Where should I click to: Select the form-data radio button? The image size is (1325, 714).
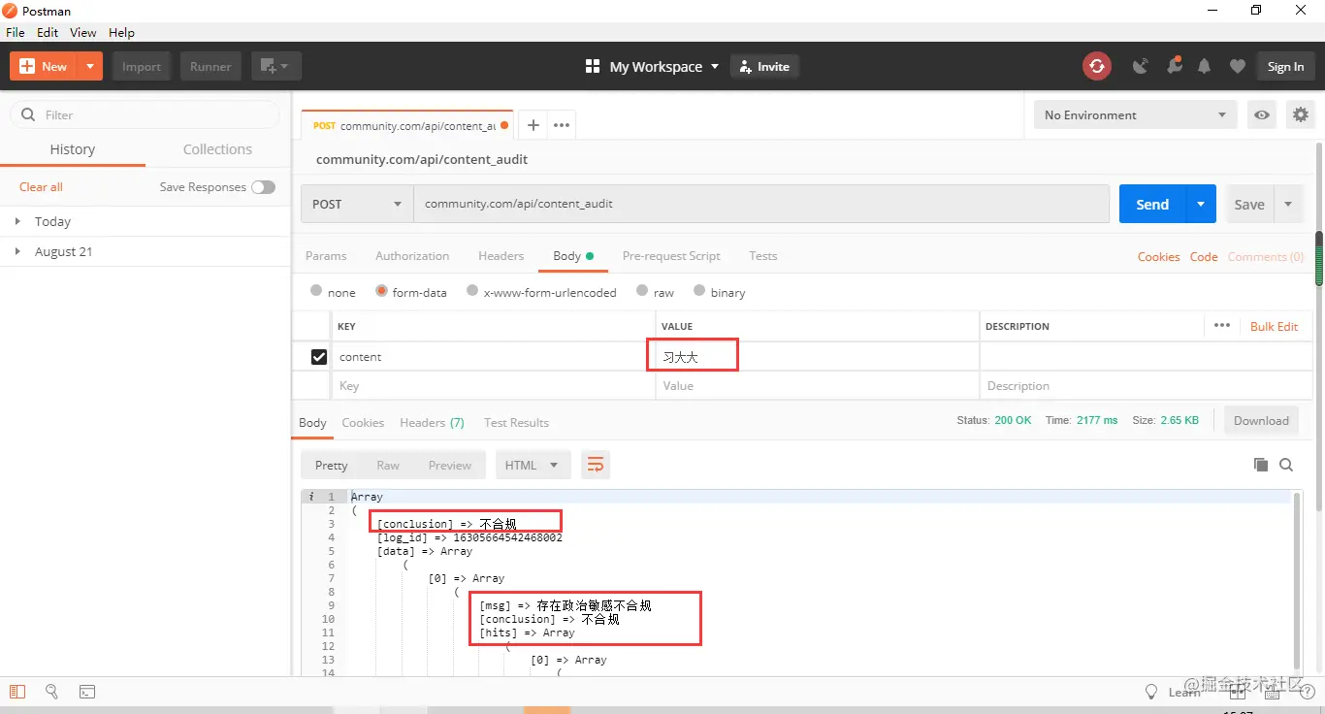[x=381, y=290]
